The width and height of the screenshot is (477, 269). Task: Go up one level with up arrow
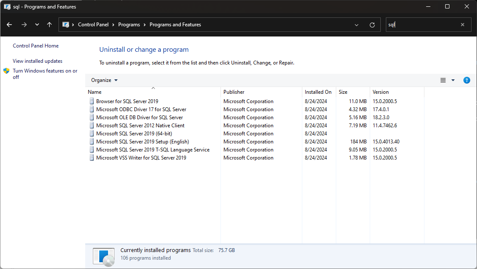pyautogui.click(x=49, y=25)
